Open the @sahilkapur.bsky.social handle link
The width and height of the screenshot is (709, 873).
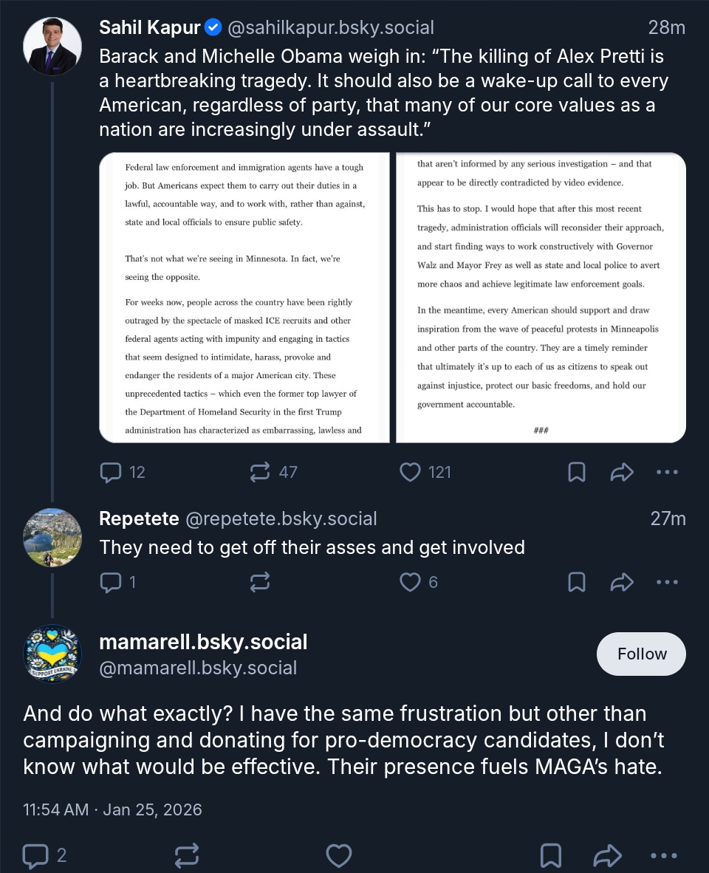coord(331,28)
